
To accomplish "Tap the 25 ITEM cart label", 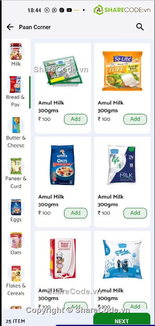I will click(x=16, y=321).
